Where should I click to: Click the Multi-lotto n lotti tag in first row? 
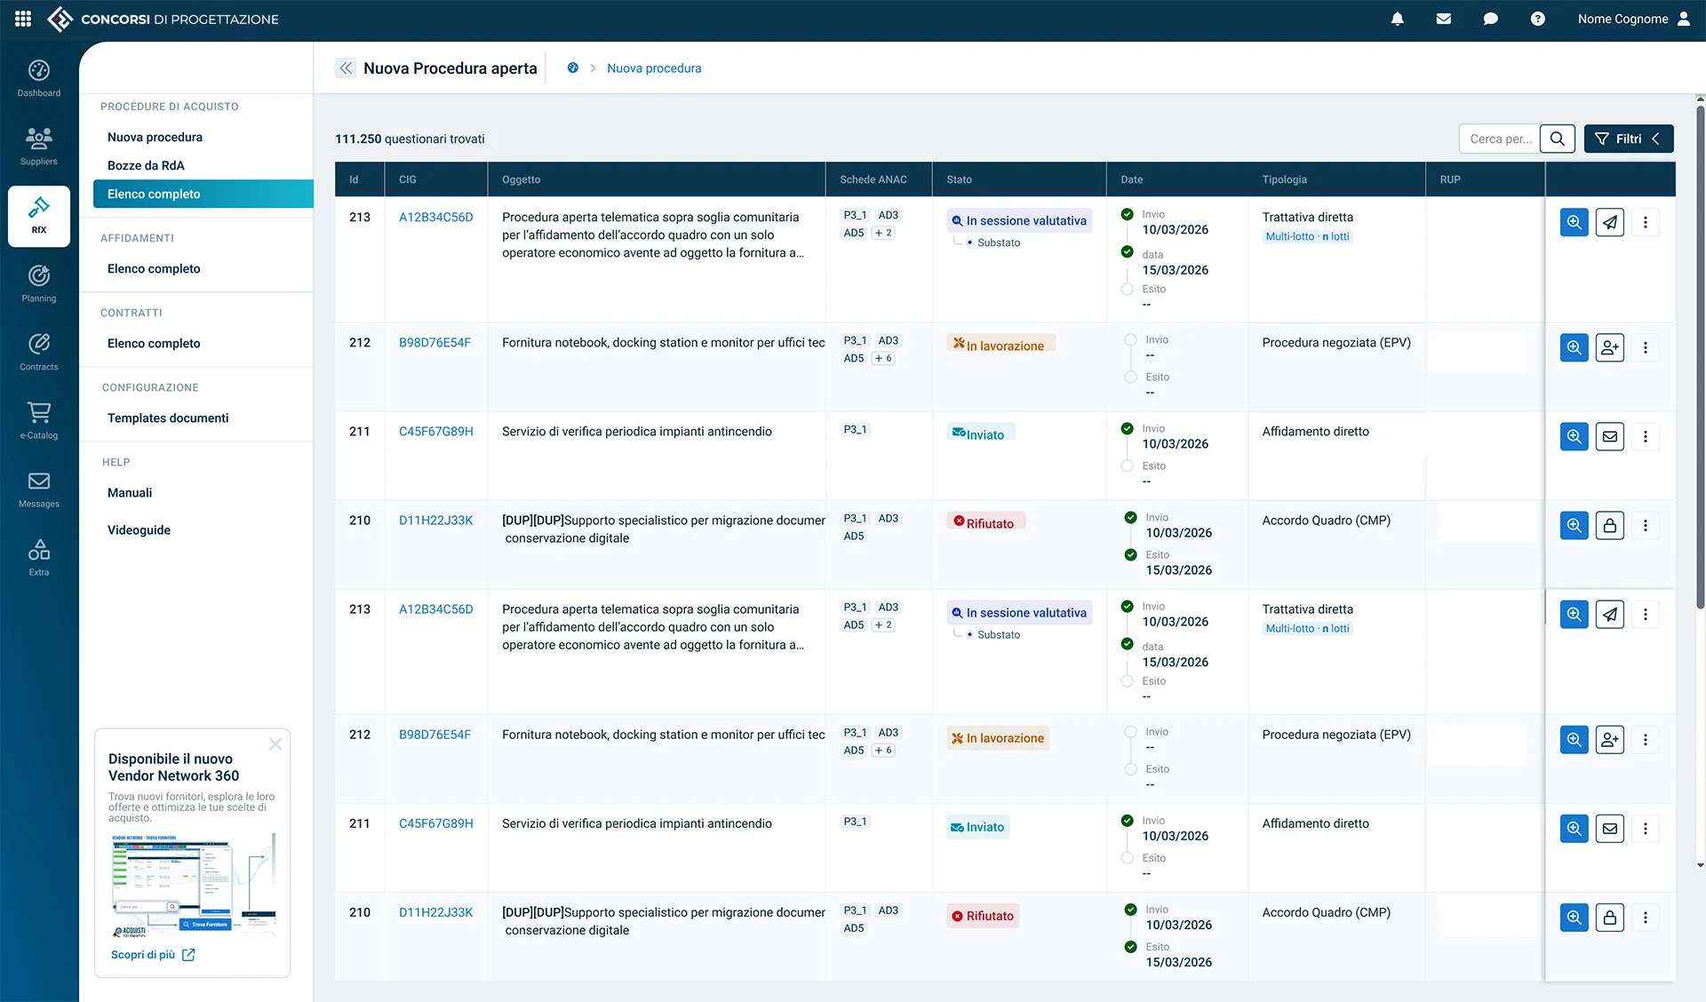coord(1307,236)
